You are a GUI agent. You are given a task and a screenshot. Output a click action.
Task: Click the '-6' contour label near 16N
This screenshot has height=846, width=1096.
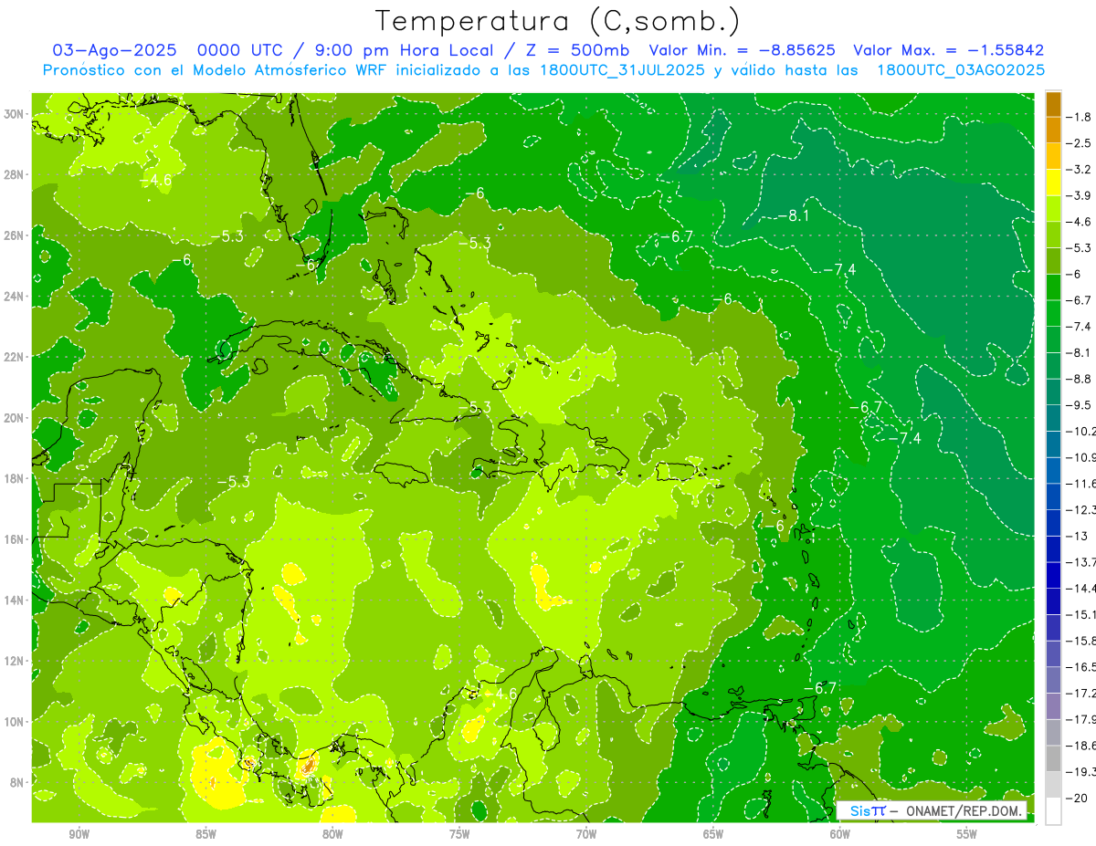click(775, 527)
